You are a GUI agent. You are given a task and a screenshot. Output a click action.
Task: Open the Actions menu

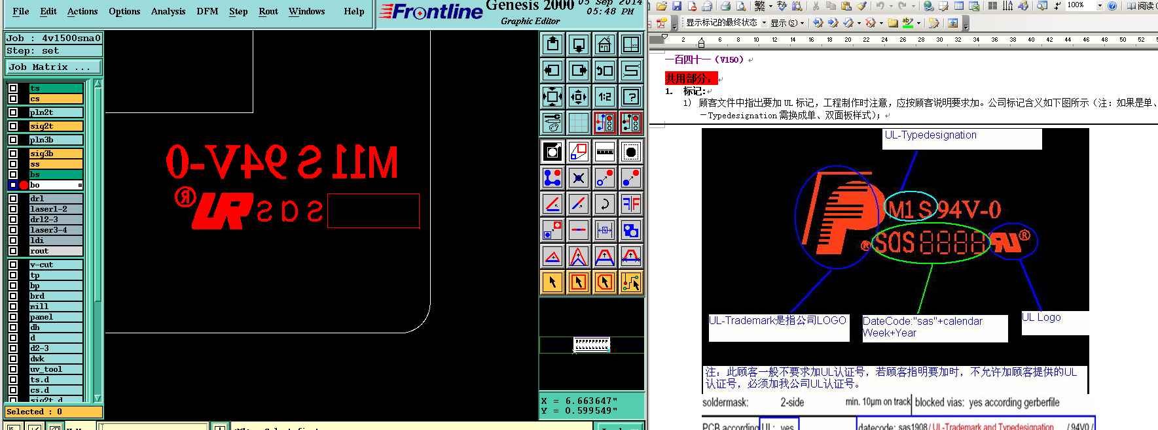click(x=82, y=12)
